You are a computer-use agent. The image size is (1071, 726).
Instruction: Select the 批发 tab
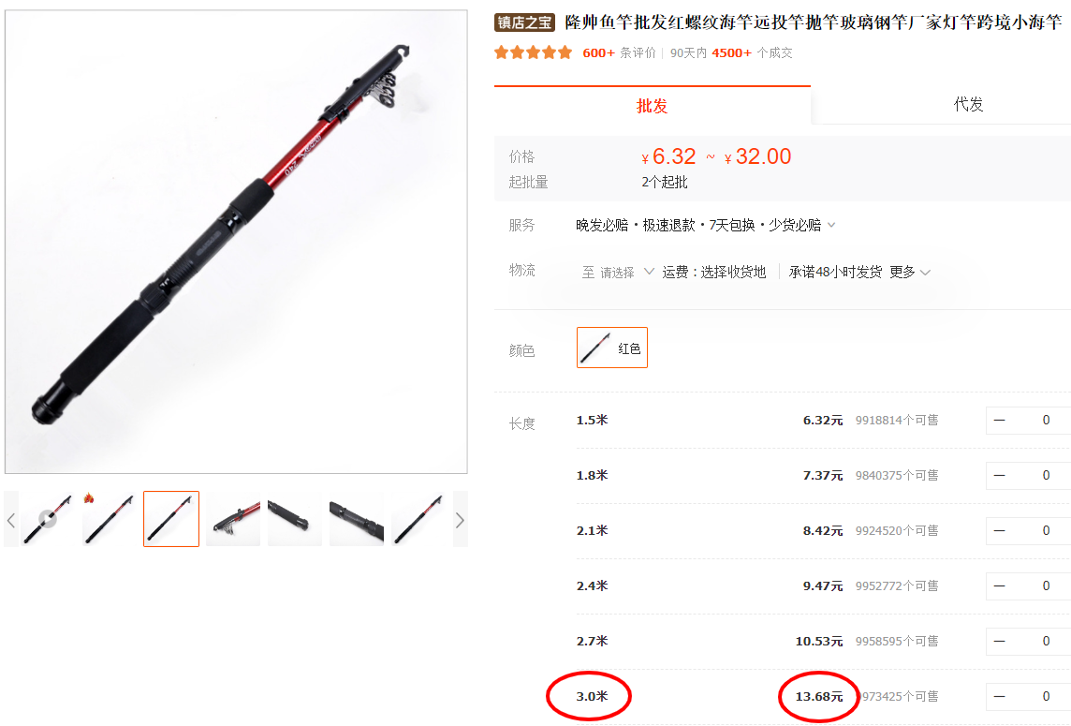point(653,105)
